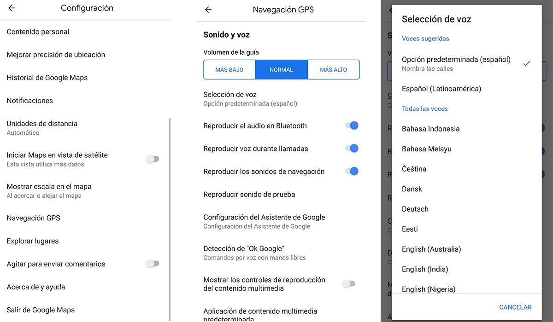Viewport: 553px width, 322px height.
Task: Tap the checkmark next to Opción predeterminada (español)
Action: click(x=527, y=64)
